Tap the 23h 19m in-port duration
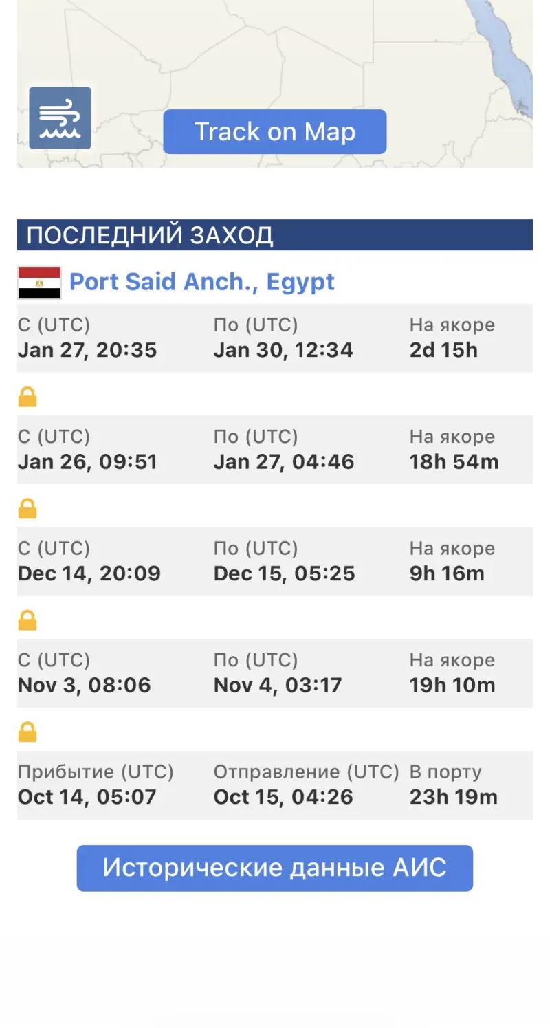550x1028 pixels. (453, 797)
